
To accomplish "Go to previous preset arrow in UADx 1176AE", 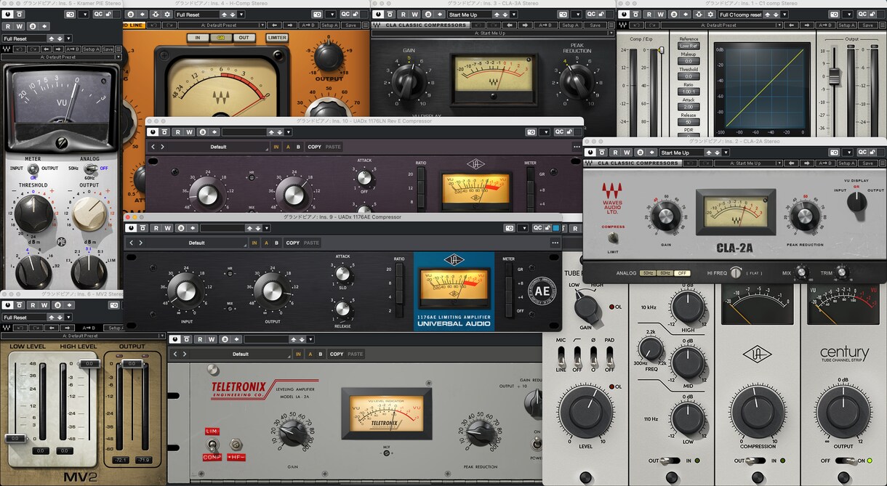I will coord(131,243).
